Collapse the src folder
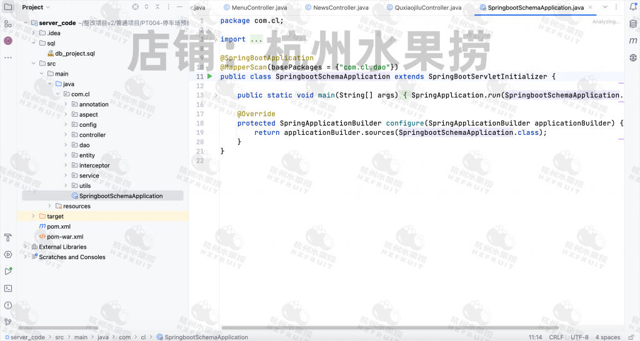 tap(34, 64)
